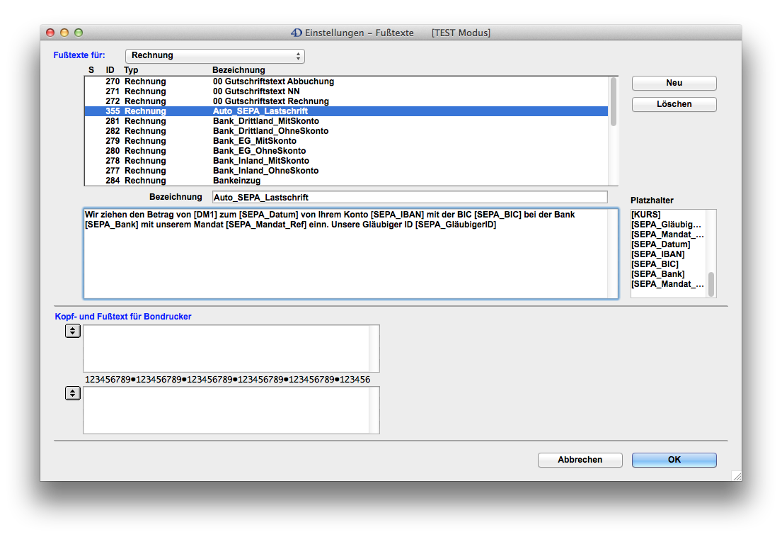Click the Löschen button
Screen dimensions: 782x537
pyautogui.click(x=674, y=104)
